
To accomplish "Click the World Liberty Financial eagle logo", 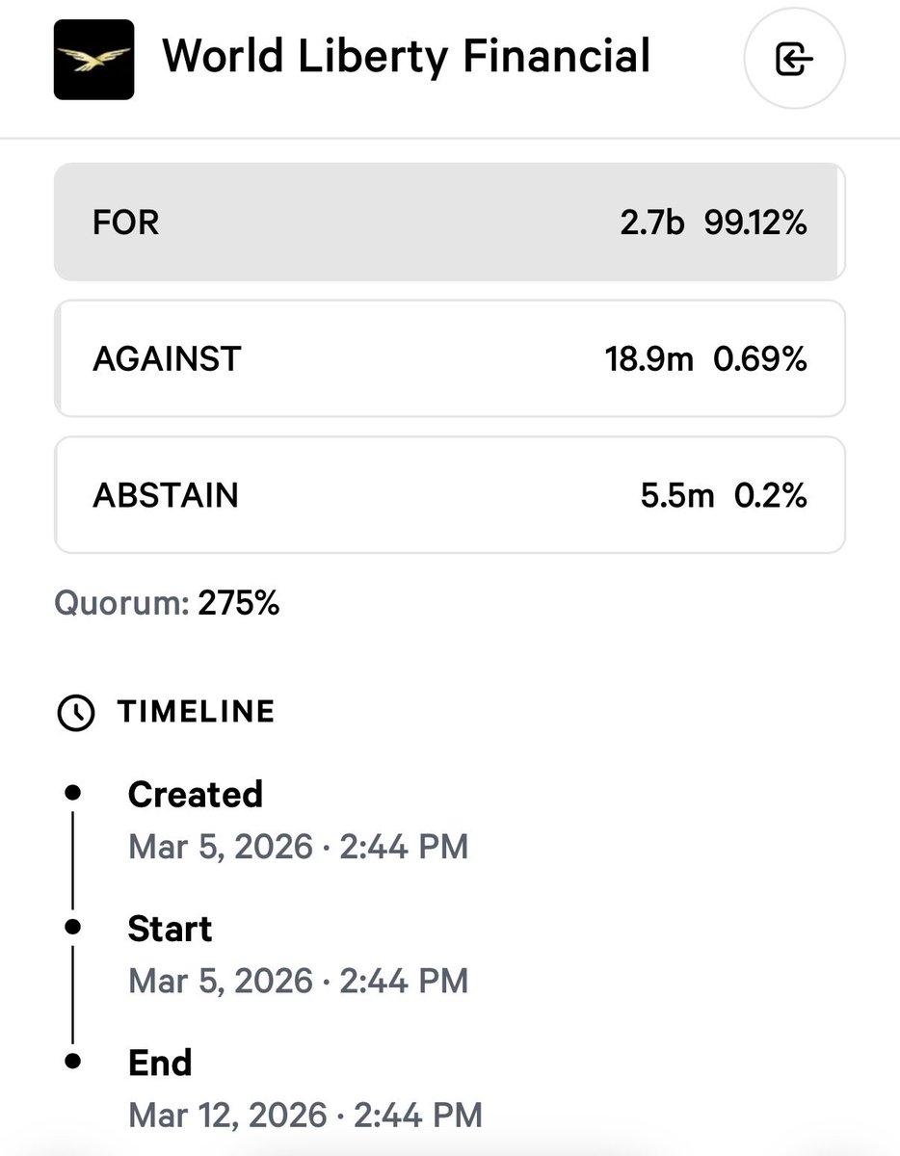I will point(93,59).
